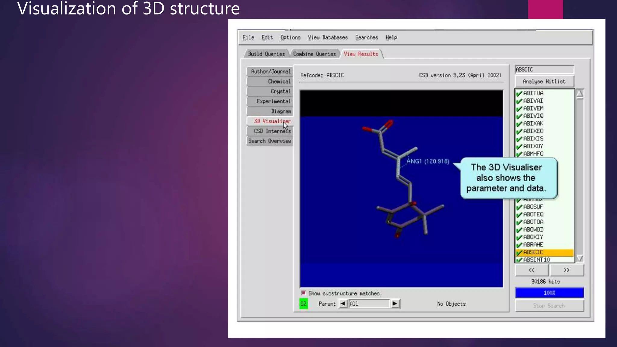
Task: Go to previous hit with << button
Action: coord(532,270)
